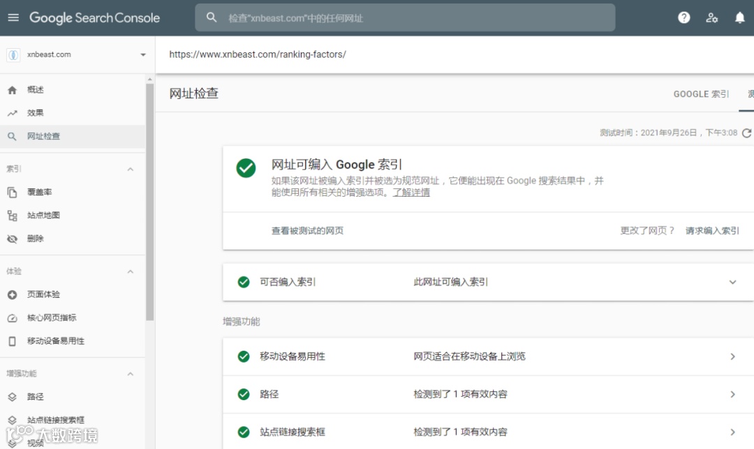Click the sidebar vertical scrollbar
This screenshot has height=449, width=754.
(x=149, y=201)
